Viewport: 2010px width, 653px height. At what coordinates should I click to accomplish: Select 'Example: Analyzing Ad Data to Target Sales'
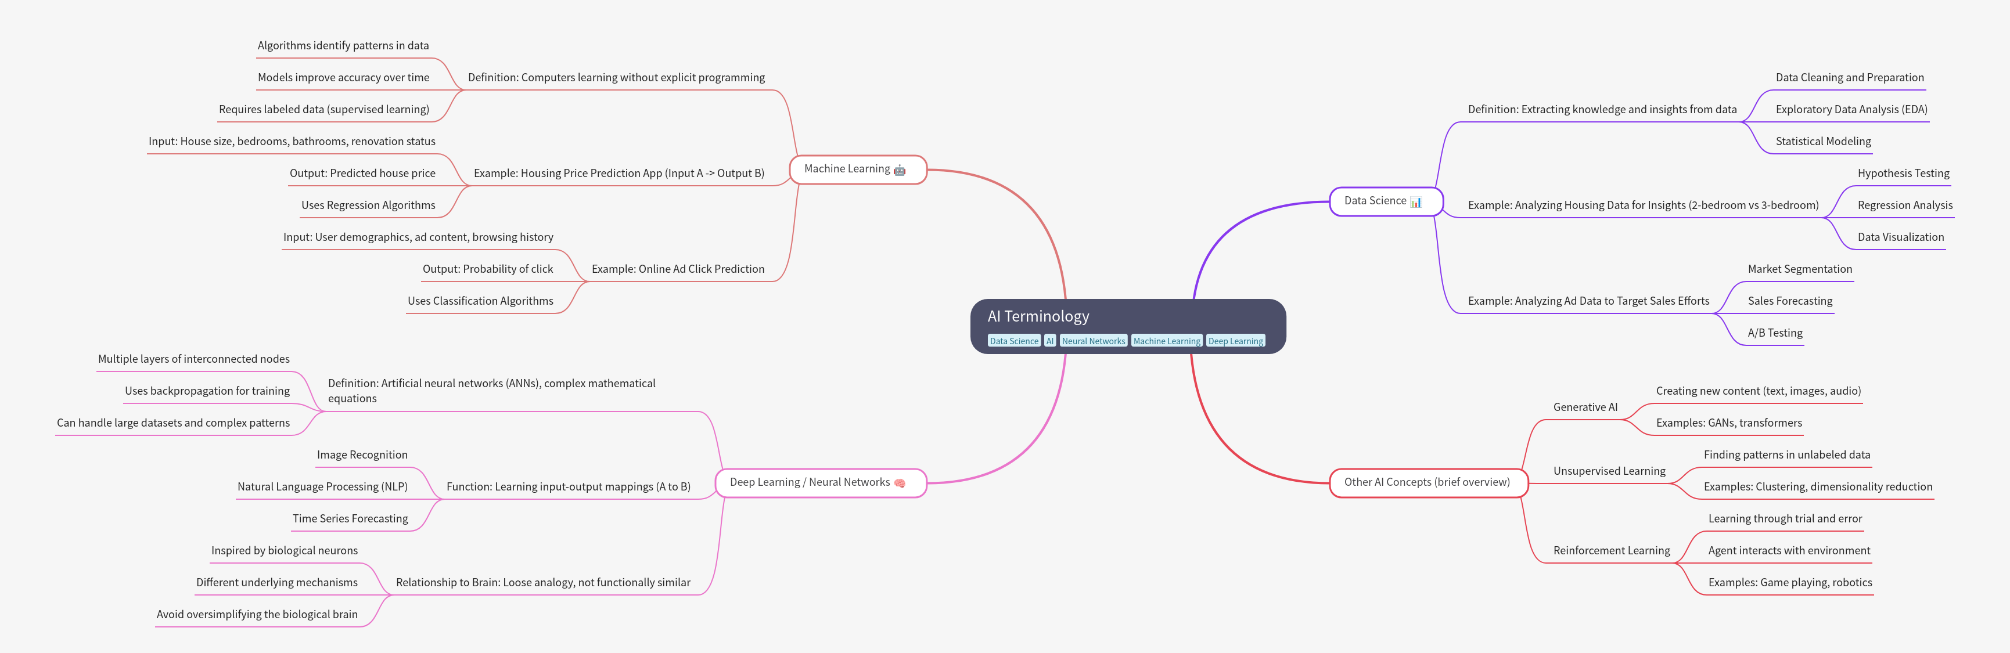tap(1588, 301)
